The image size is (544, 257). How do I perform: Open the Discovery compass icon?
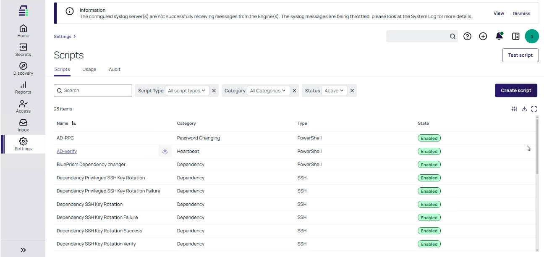pyautogui.click(x=23, y=68)
